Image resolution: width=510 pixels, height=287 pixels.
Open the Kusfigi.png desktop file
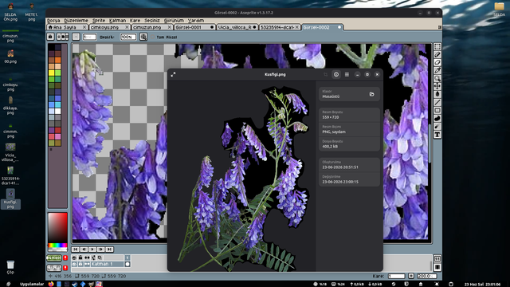click(10, 199)
